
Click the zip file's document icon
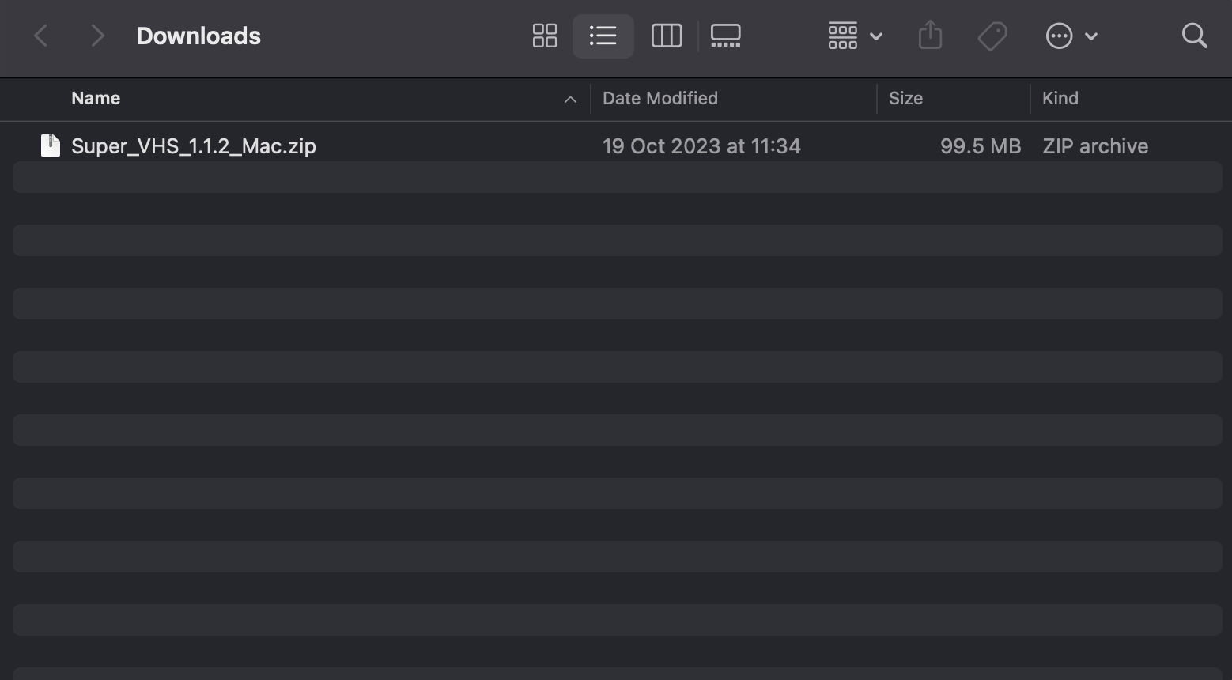51,145
